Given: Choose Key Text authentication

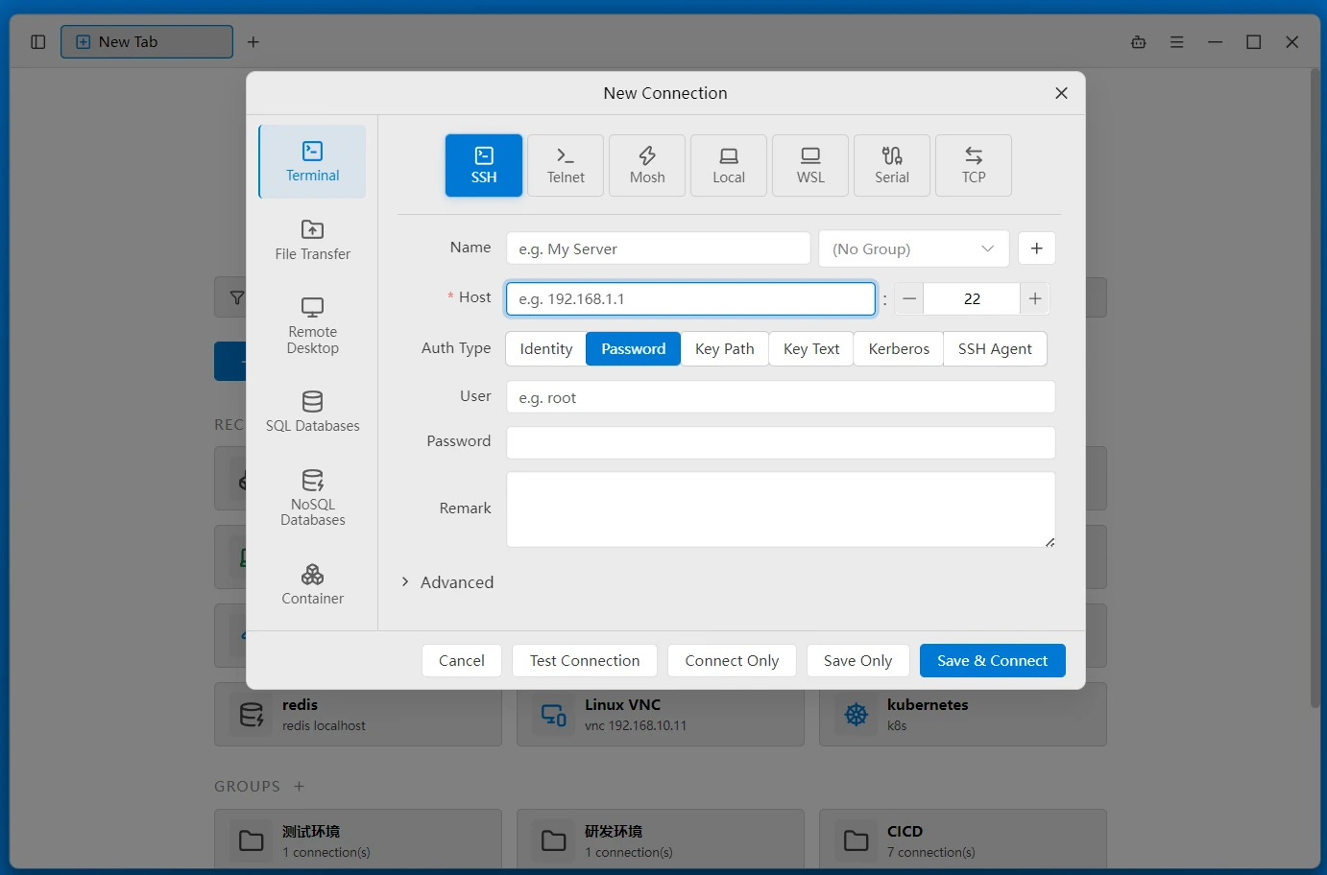Looking at the screenshot, I should [811, 349].
